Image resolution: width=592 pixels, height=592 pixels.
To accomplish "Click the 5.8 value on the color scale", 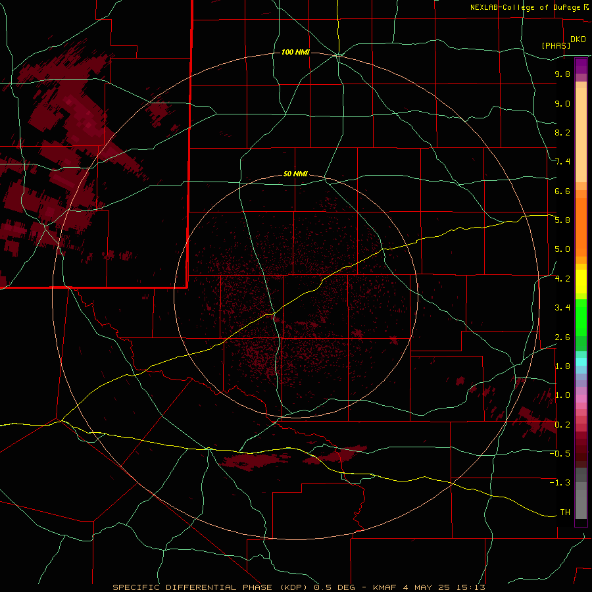I will point(562,220).
